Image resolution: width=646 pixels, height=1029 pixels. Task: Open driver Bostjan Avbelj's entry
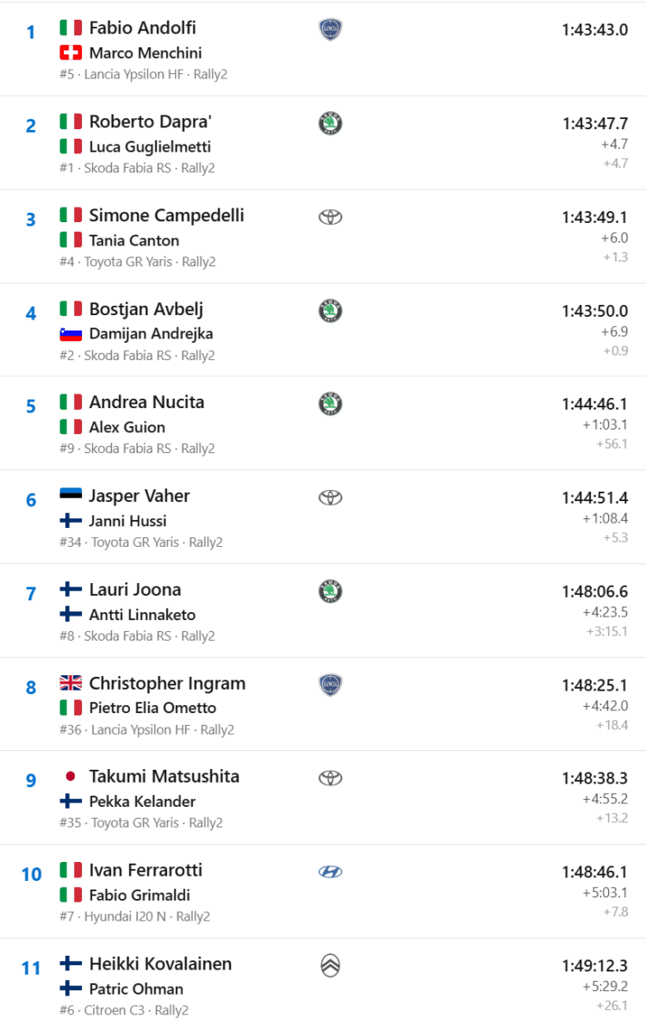coord(146,308)
